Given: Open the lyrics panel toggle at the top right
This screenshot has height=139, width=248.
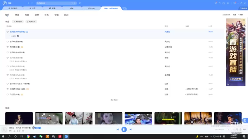Looking at the screenshot, I should click(243, 8).
